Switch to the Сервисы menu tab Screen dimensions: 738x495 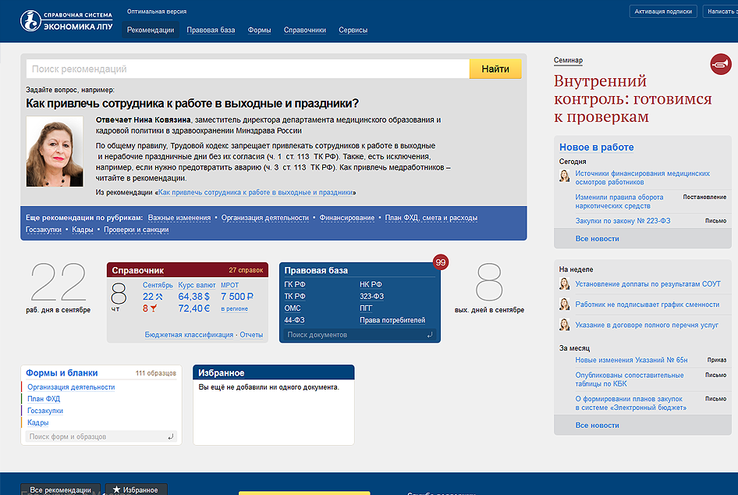click(353, 30)
